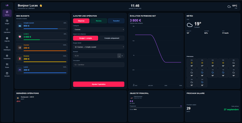
Task: Click the Compte courant card icon
Action: tap(20, 26)
